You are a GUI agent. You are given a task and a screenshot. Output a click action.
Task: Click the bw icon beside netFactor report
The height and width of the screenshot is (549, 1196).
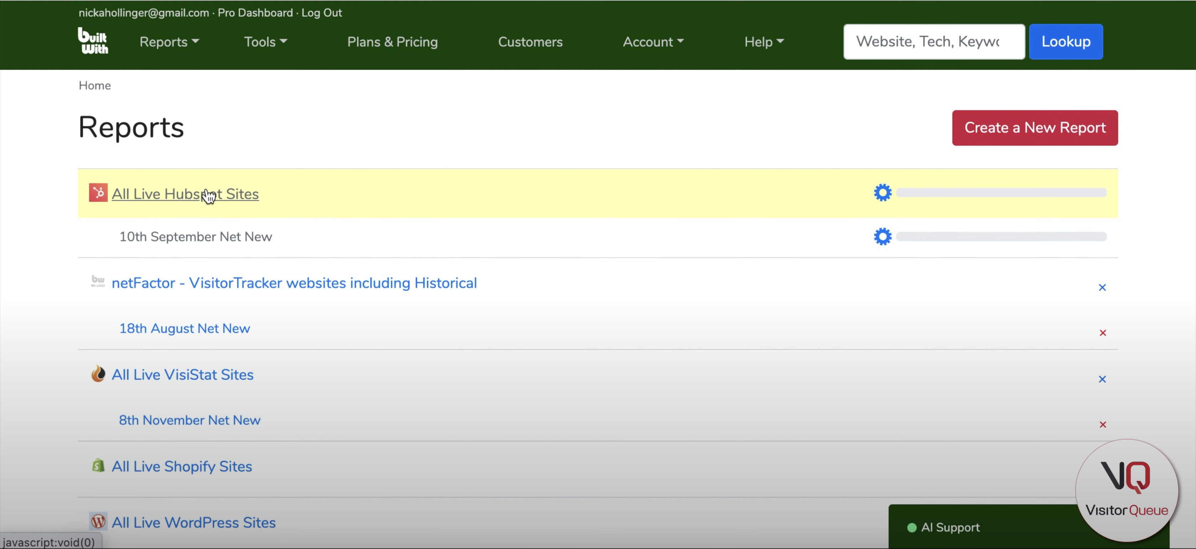[98, 281]
